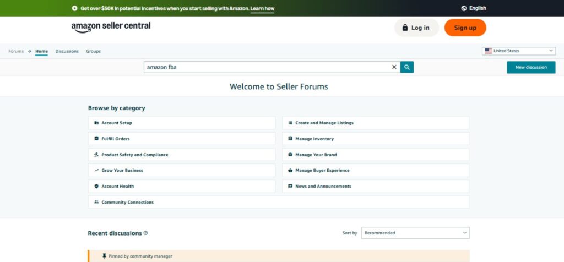The width and height of the screenshot is (564, 262).
Task: Click the Recent discussions heading
Action: tap(115, 233)
